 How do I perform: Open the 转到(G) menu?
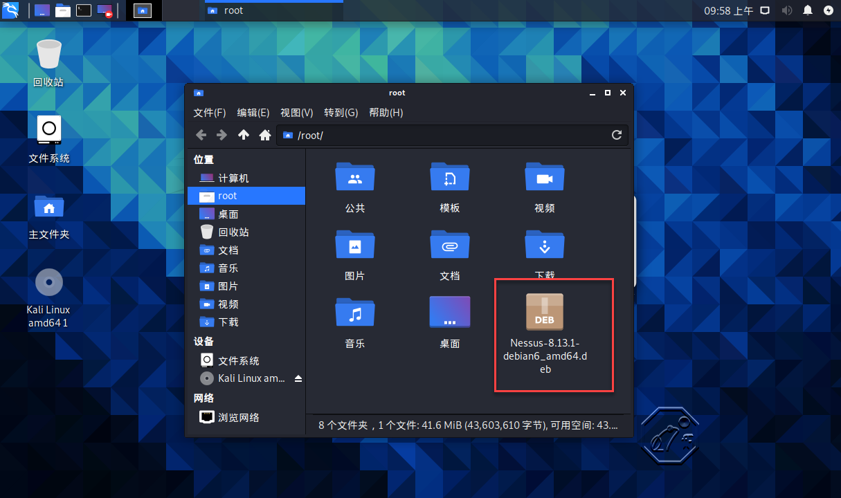coord(341,112)
